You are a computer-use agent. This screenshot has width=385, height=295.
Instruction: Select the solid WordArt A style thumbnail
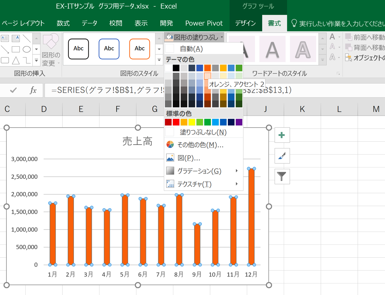pyautogui.click(x=272, y=49)
